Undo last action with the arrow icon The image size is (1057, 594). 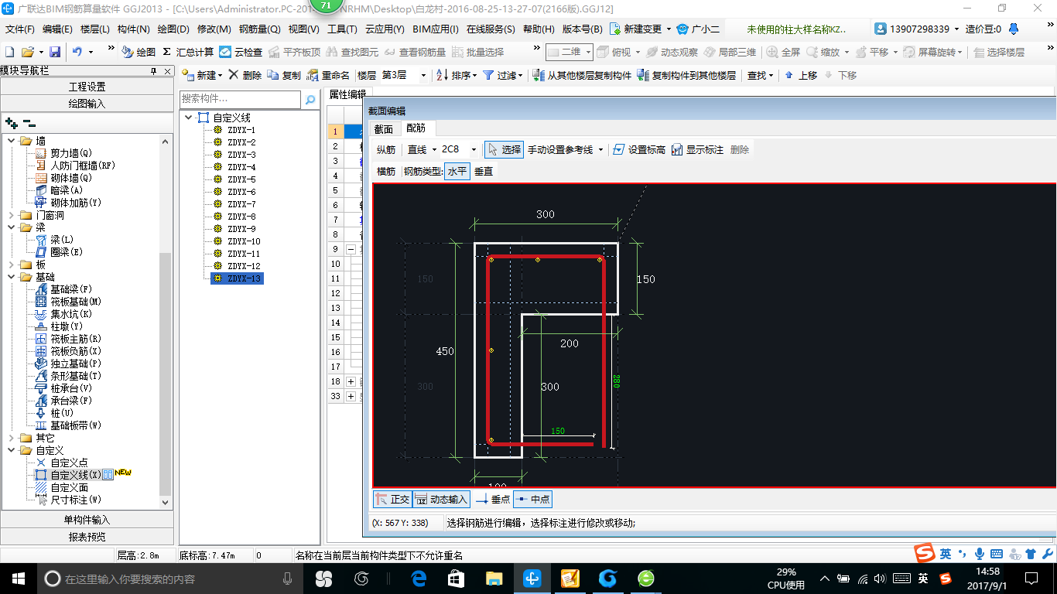tap(77, 52)
